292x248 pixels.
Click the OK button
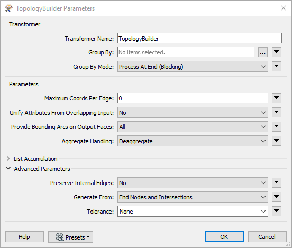pos(224,237)
